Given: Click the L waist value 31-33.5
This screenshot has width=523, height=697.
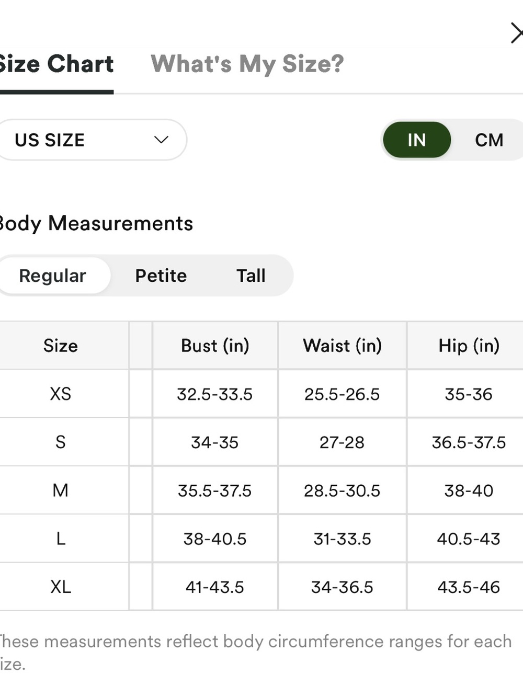Looking at the screenshot, I should point(343,539).
